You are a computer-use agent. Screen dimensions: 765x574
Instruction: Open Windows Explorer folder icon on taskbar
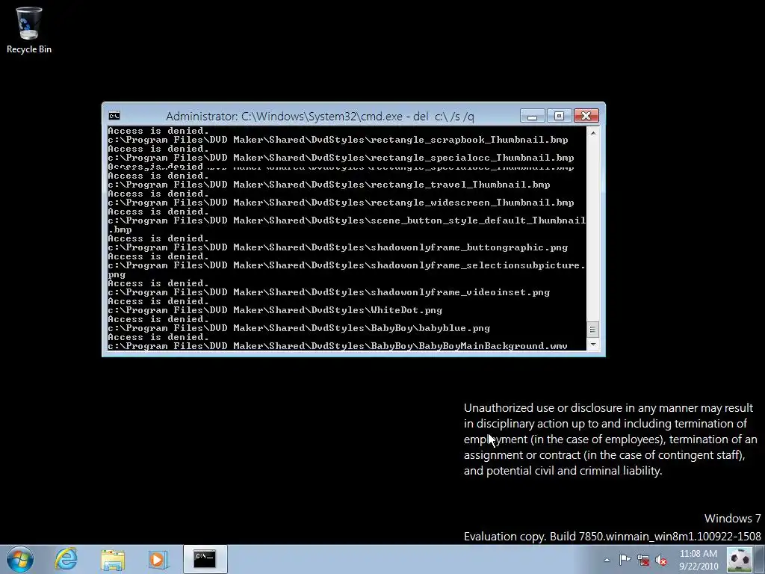(113, 559)
